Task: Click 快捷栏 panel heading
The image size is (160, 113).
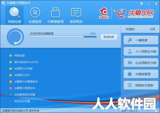Action: tap(130, 29)
